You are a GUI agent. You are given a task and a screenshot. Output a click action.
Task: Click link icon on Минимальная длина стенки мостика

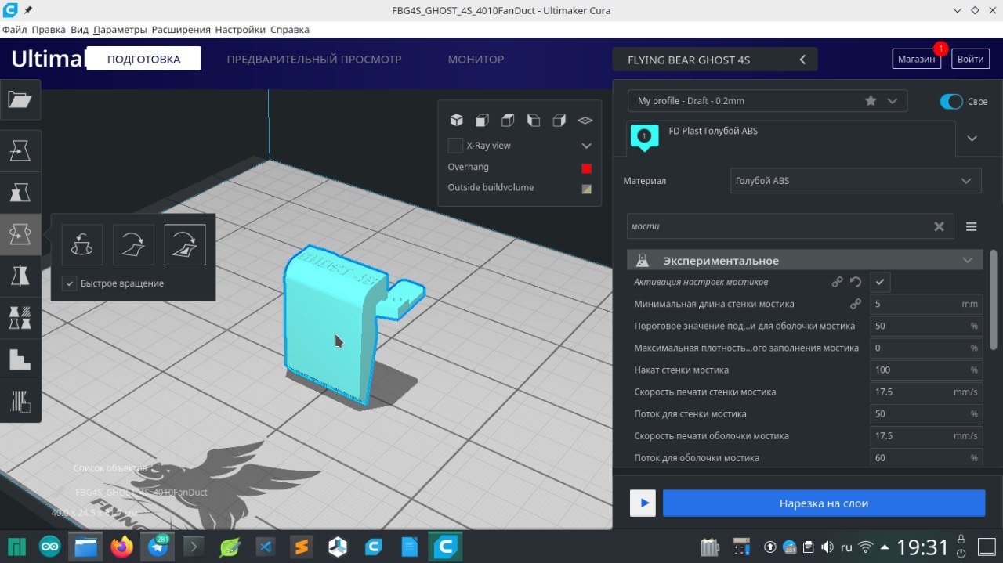856,304
